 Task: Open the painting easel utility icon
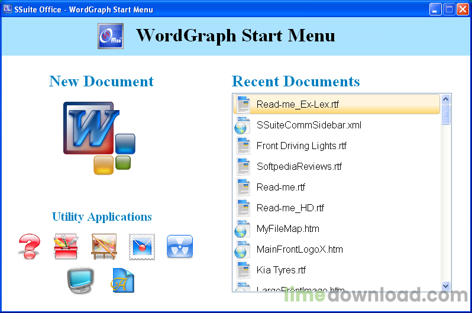104,246
